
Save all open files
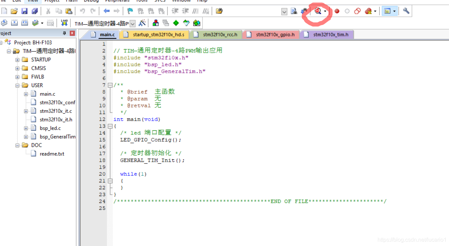click(x=35, y=11)
